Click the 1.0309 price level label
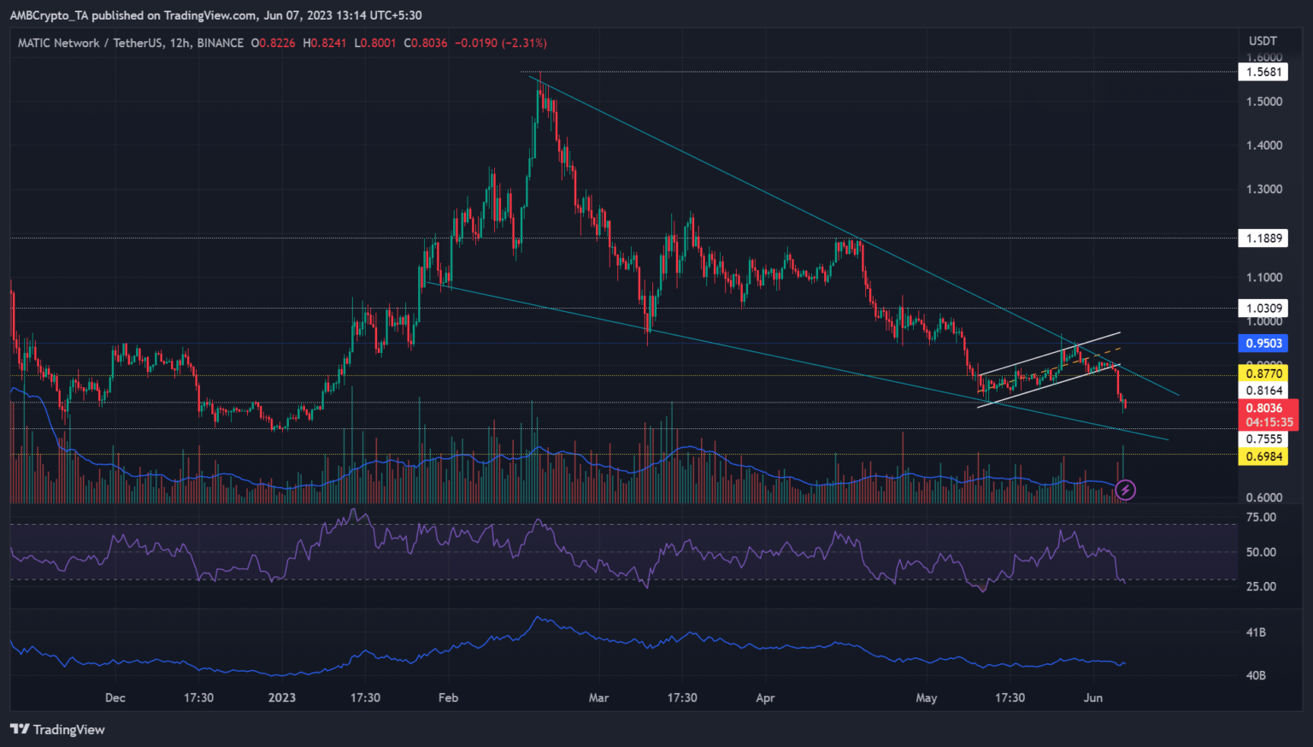 pyautogui.click(x=1263, y=308)
